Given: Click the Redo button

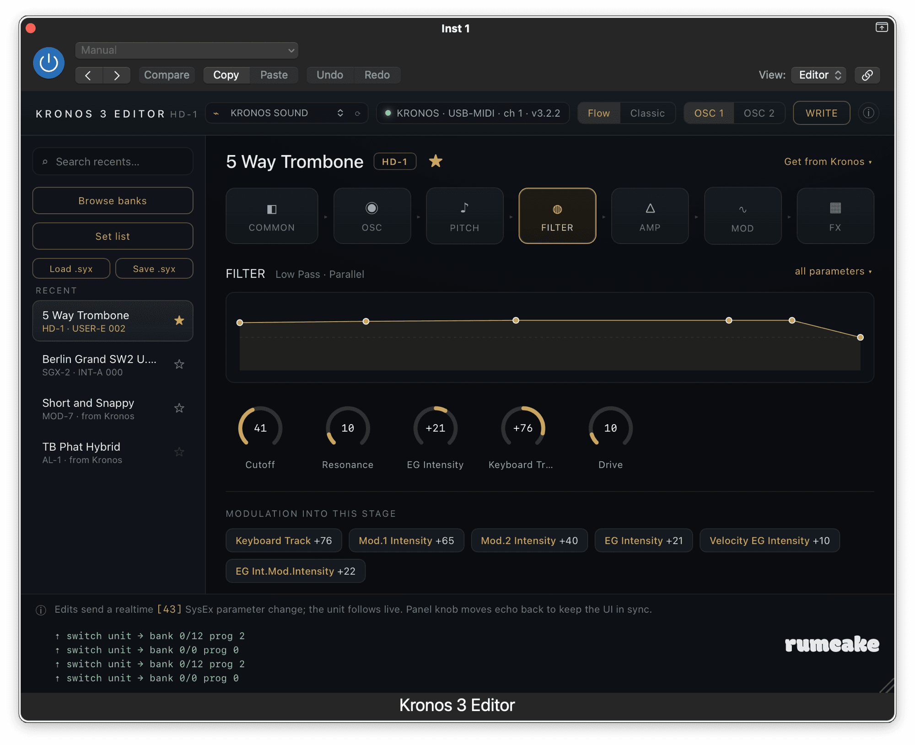Looking at the screenshot, I should point(377,75).
